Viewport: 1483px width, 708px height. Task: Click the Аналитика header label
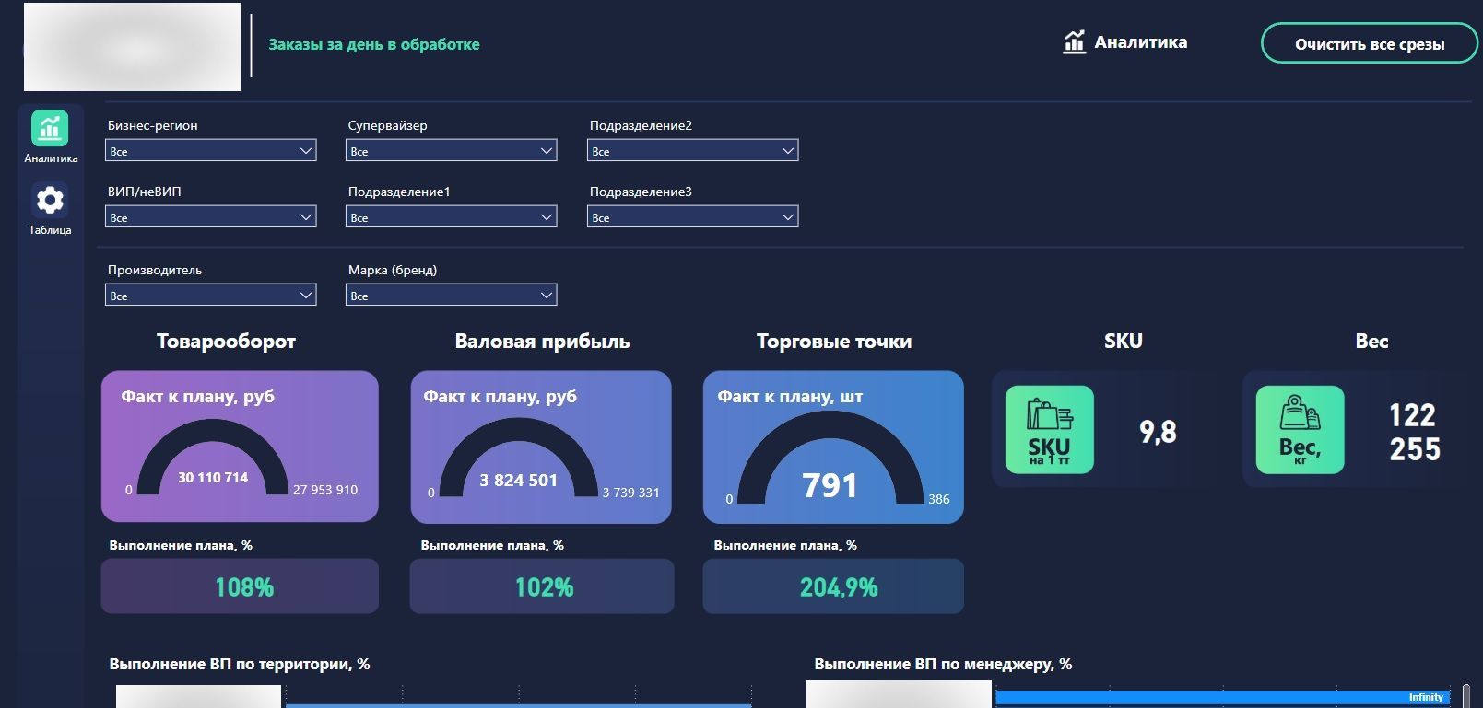tap(1141, 42)
